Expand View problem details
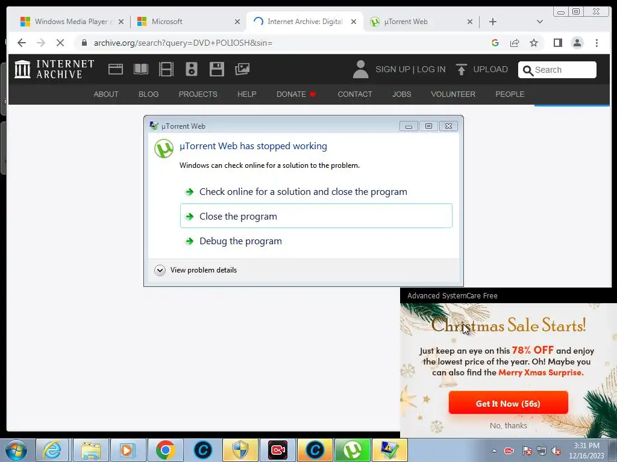This screenshot has height=462, width=617. pos(196,270)
